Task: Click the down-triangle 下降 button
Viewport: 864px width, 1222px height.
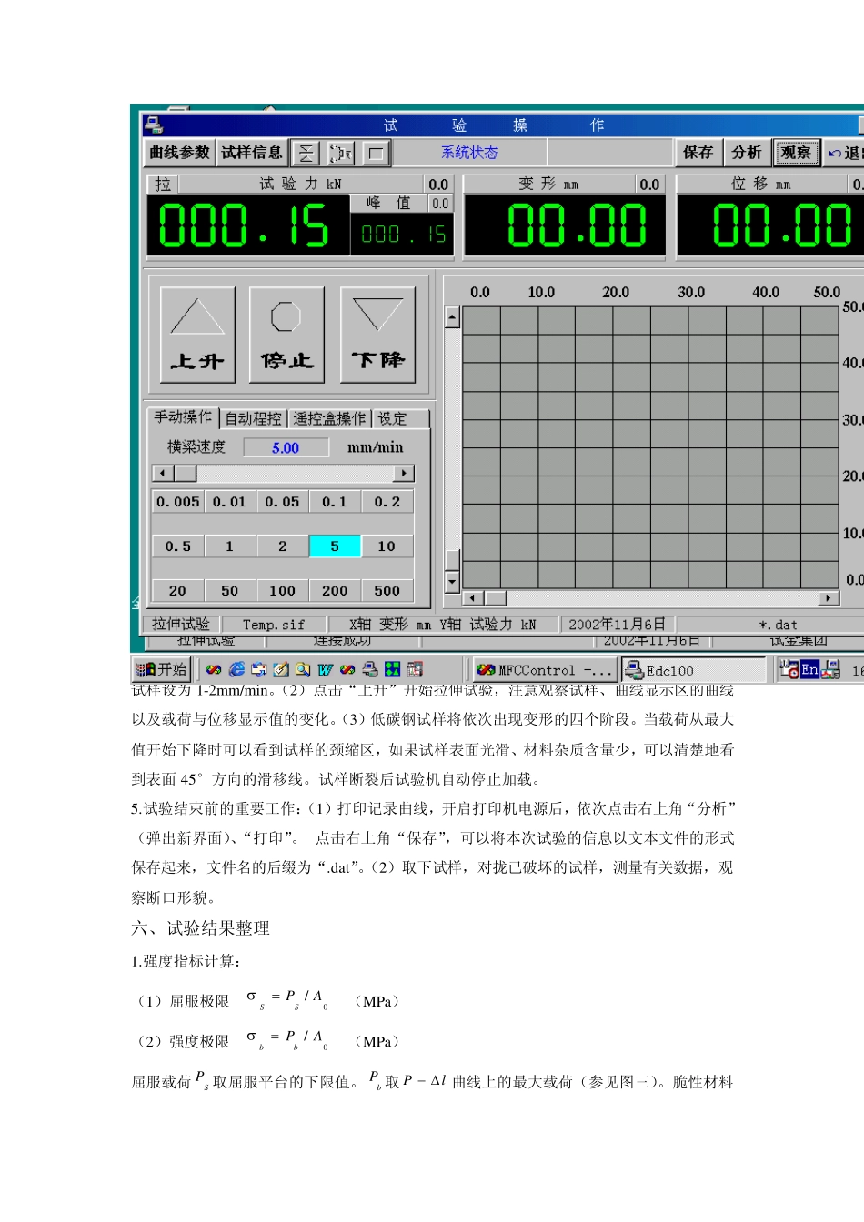Action: tap(377, 334)
